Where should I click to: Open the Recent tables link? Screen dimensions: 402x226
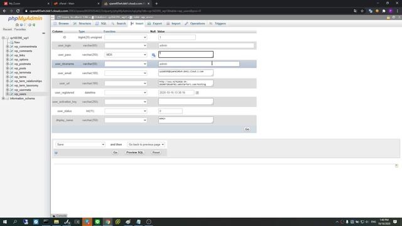7,30
